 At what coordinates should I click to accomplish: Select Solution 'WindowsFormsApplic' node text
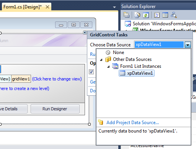coord(164,24)
